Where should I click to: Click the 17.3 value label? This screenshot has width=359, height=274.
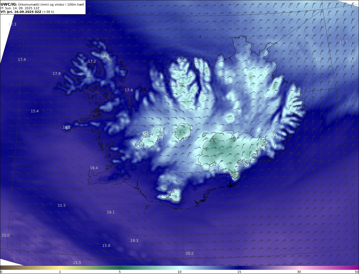point(12,24)
